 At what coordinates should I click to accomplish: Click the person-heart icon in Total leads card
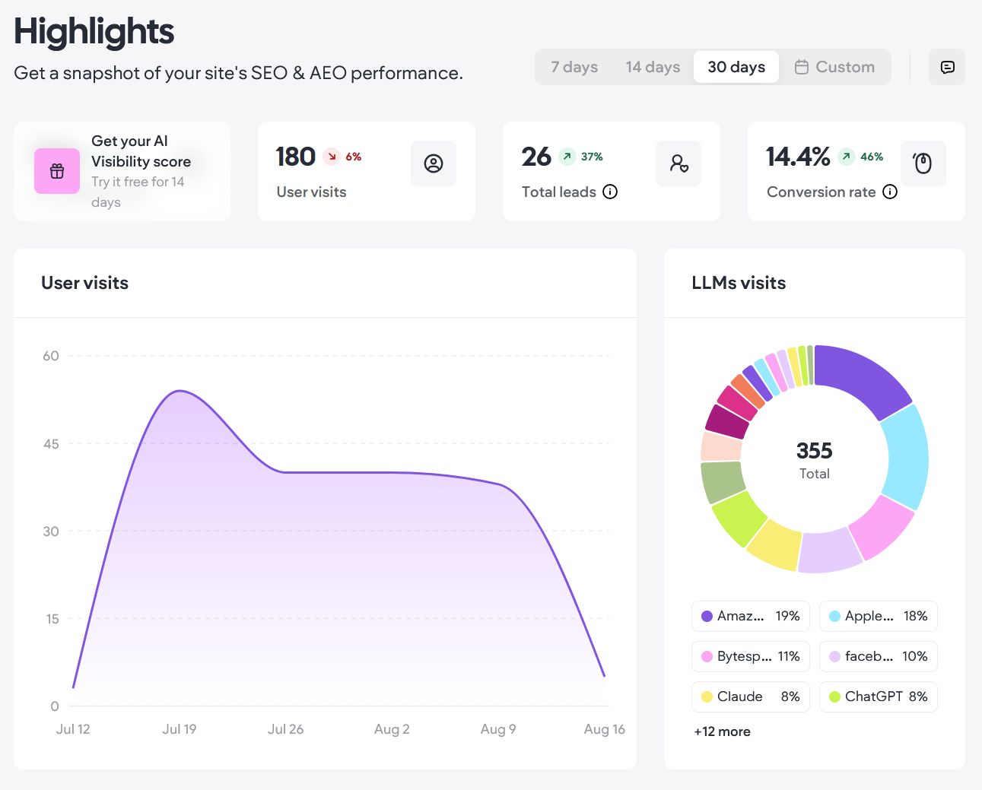pyautogui.click(x=679, y=163)
